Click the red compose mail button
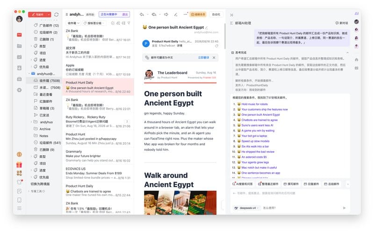374x232 pixels. tap(37, 14)
